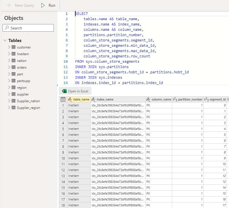The image size is (229, 208).
Task: Click the Excel icon in results toolbar
Action: 64,91
